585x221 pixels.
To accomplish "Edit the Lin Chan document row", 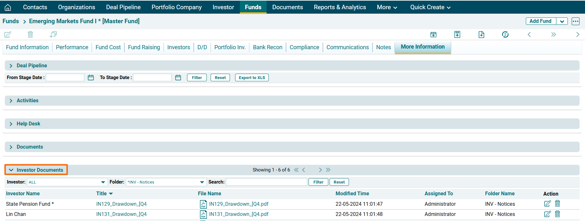I will coord(547,214).
